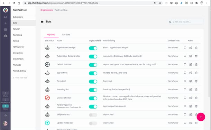
Task: Disable the Automotive Dictionary Bot toggle
Action: click(x=93, y=56)
